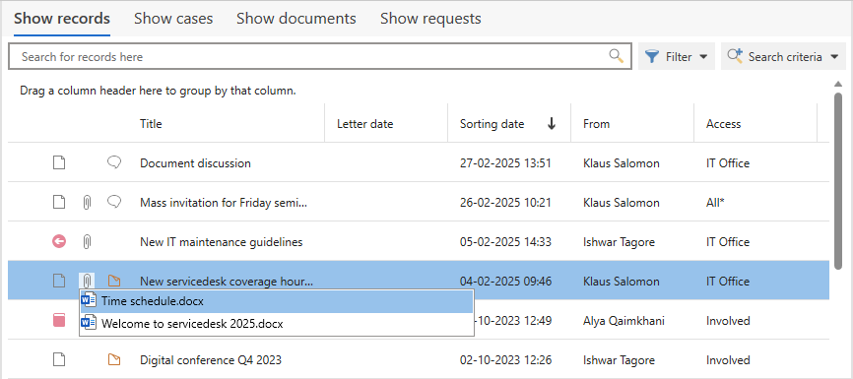Click the All* access value
Image resolution: width=853 pixels, height=379 pixels.
point(715,203)
